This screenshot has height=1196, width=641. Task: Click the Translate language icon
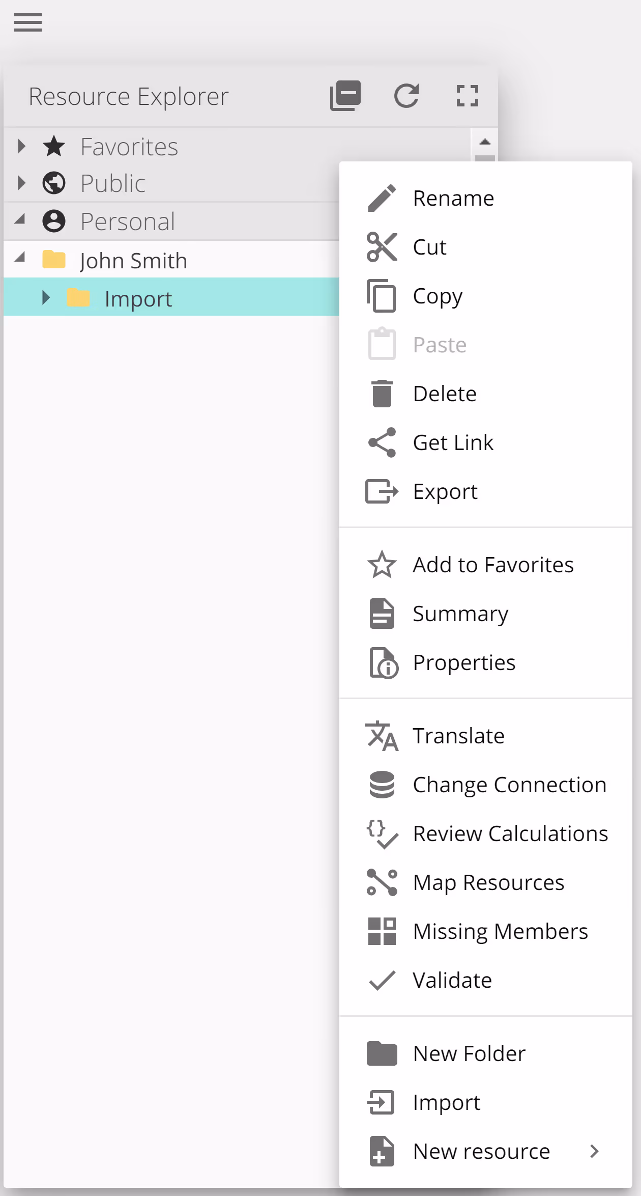tap(382, 736)
